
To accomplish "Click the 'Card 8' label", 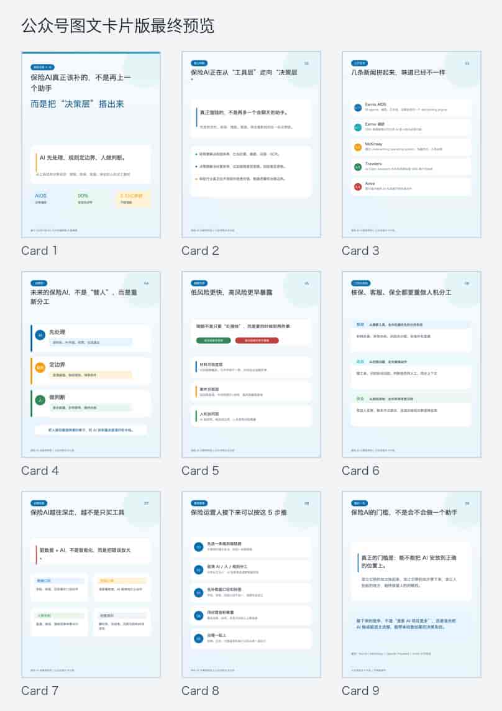I will coord(200,690).
